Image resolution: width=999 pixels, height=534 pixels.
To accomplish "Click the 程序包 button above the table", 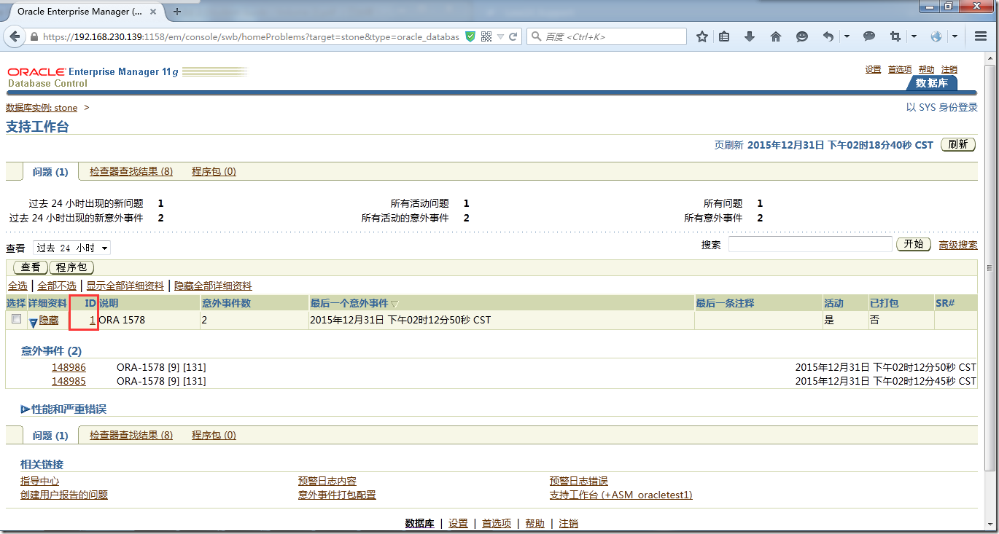I will (x=72, y=268).
